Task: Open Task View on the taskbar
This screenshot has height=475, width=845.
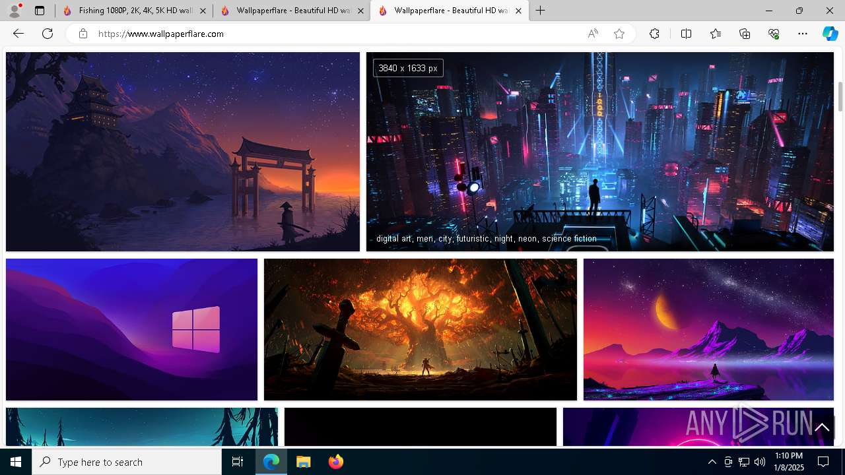Action: pos(238,462)
